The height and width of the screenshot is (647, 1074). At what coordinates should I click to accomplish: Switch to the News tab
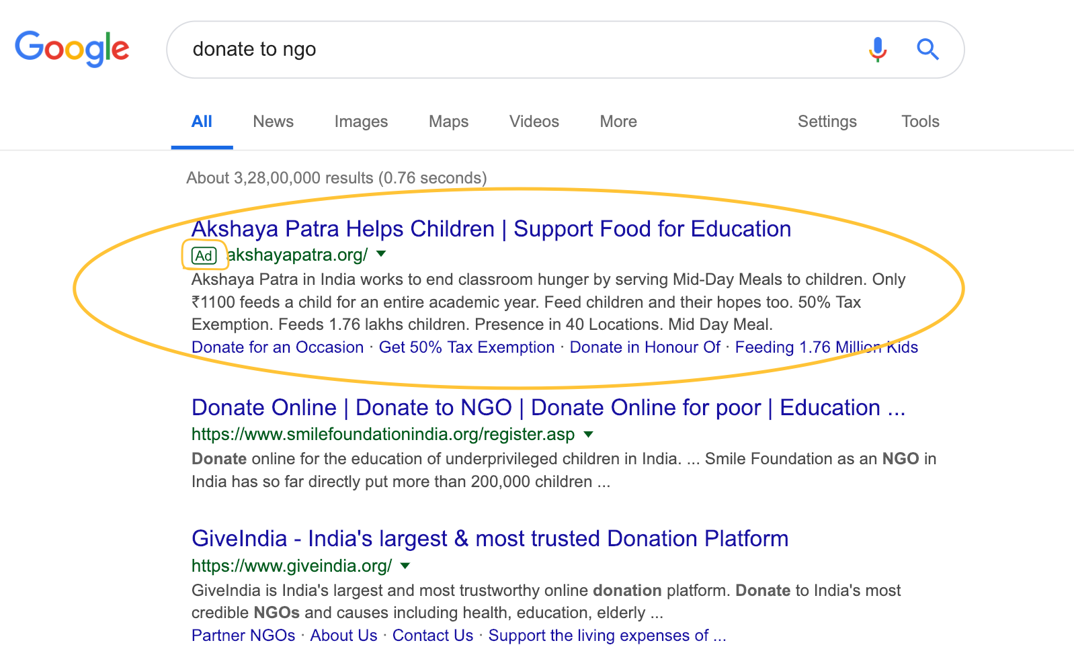(273, 122)
